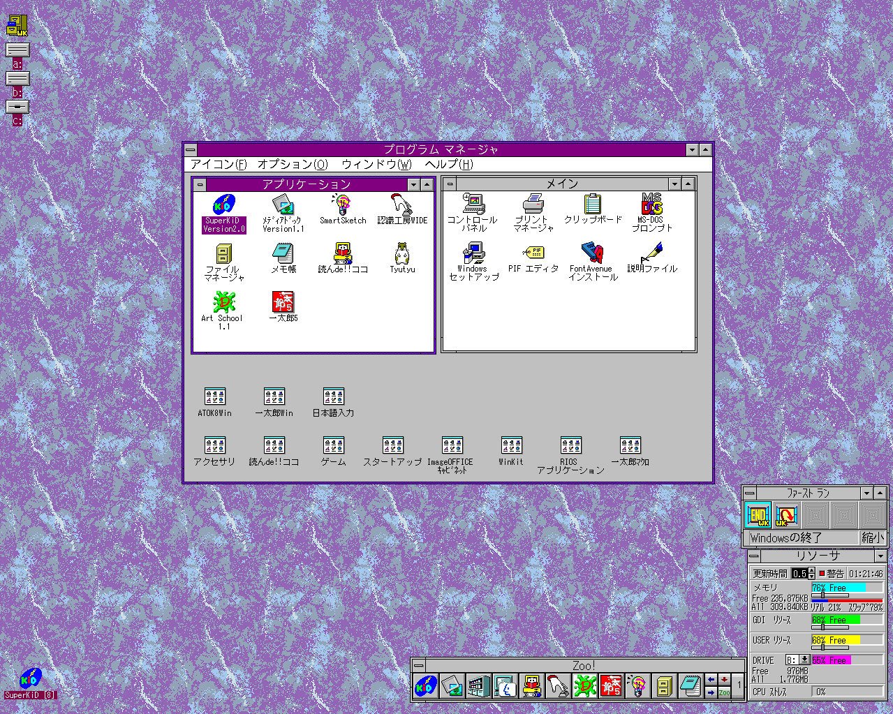Open control menu box of メイン window
This screenshot has height=714, width=893.
[450, 184]
